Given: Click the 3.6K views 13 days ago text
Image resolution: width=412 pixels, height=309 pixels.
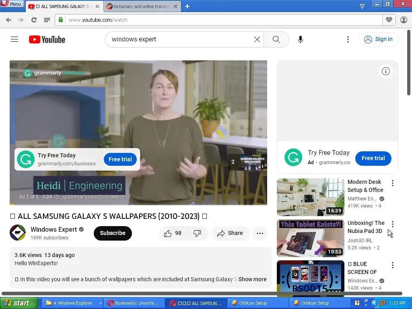Looking at the screenshot, I should point(45,255).
